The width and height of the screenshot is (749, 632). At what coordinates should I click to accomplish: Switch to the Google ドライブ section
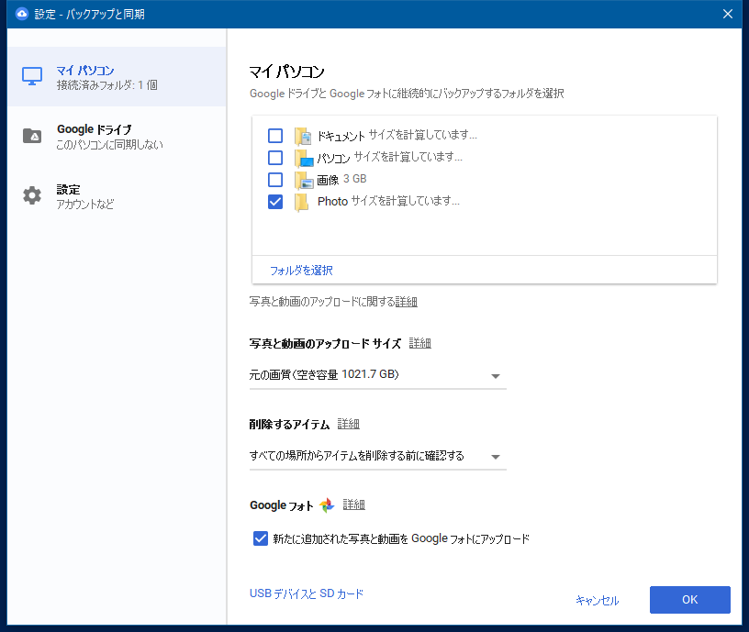(x=117, y=137)
